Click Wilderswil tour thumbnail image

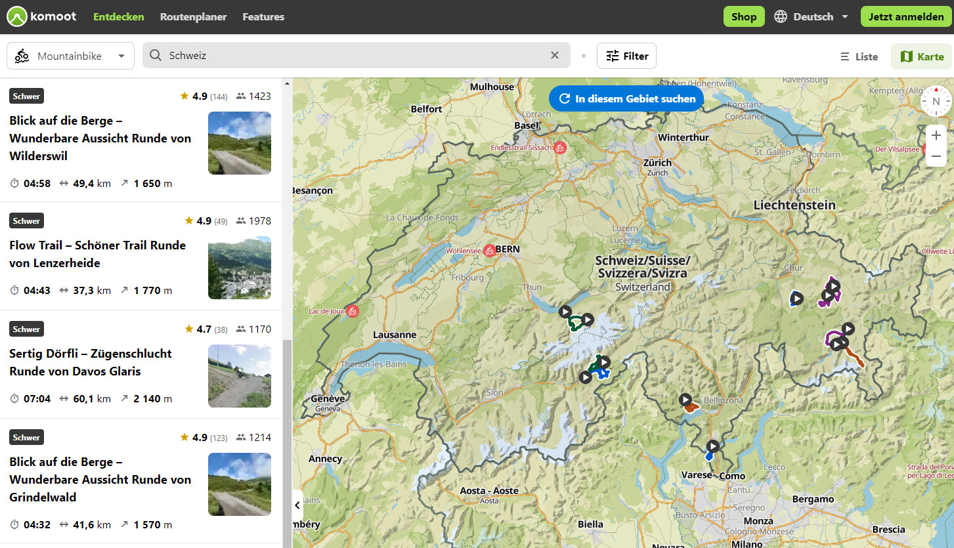(x=240, y=143)
